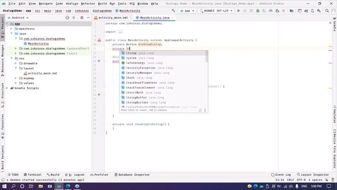The width and height of the screenshot is (337, 190).
Task: Open the SDK Manager icon
Action: 319,11
